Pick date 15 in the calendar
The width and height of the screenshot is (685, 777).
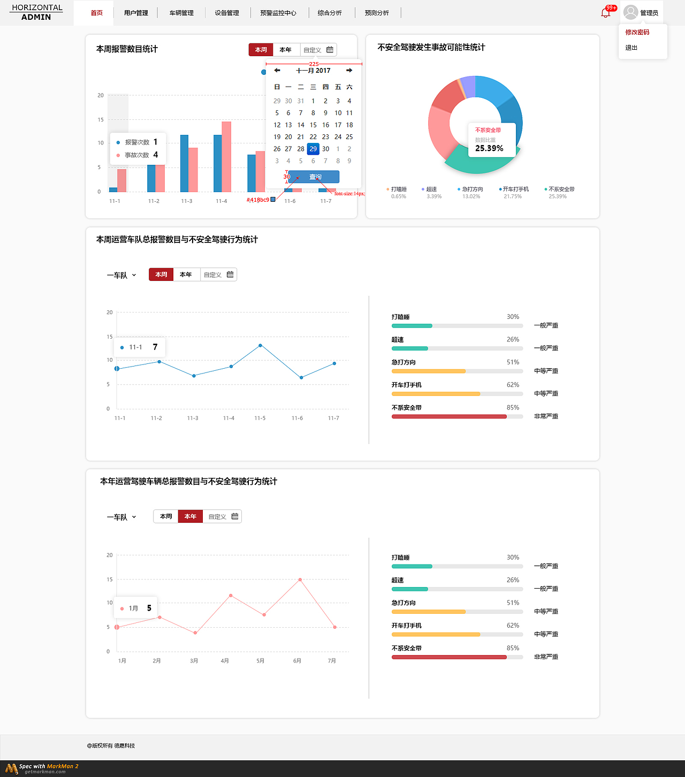[x=313, y=125]
